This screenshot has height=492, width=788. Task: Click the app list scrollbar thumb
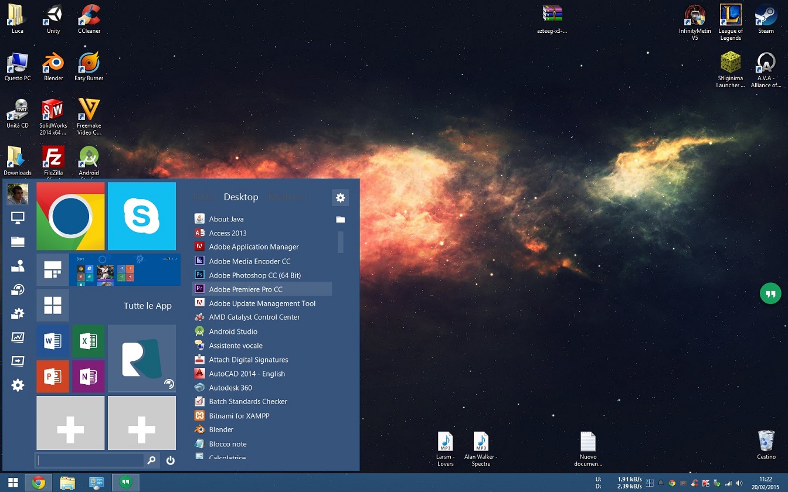[341, 242]
